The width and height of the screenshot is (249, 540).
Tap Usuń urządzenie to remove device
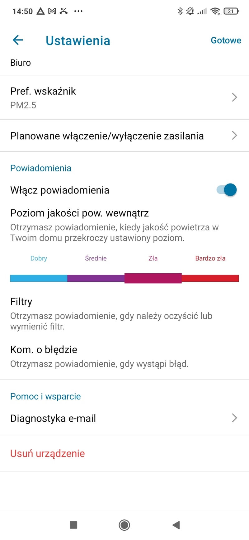(x=48, y=453)
